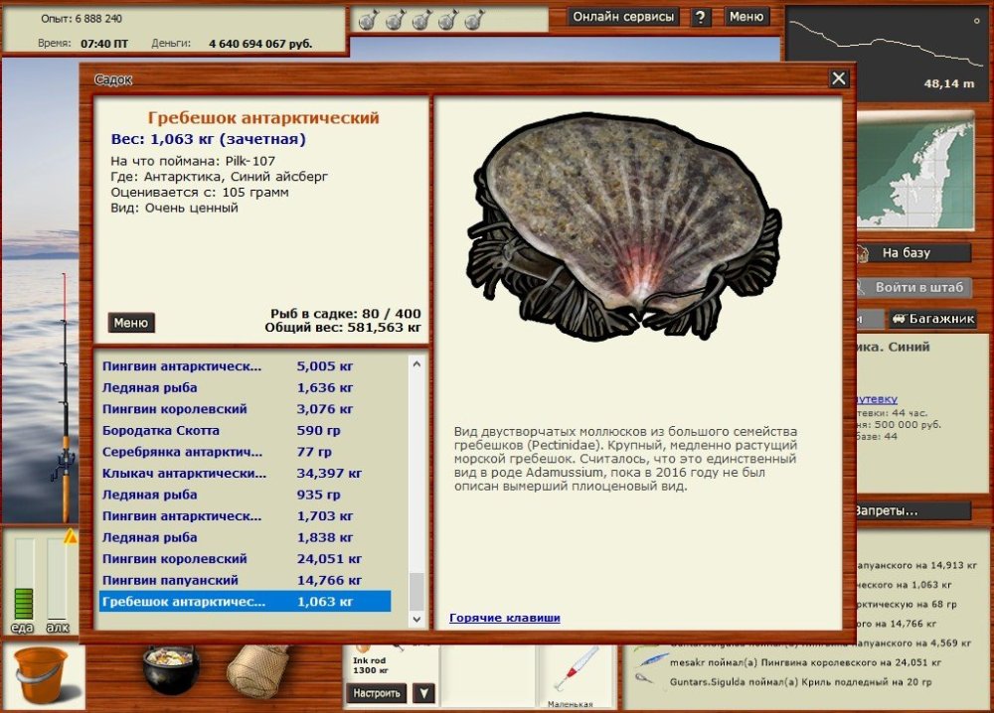Click Войти в штаб

pos(919,287)
